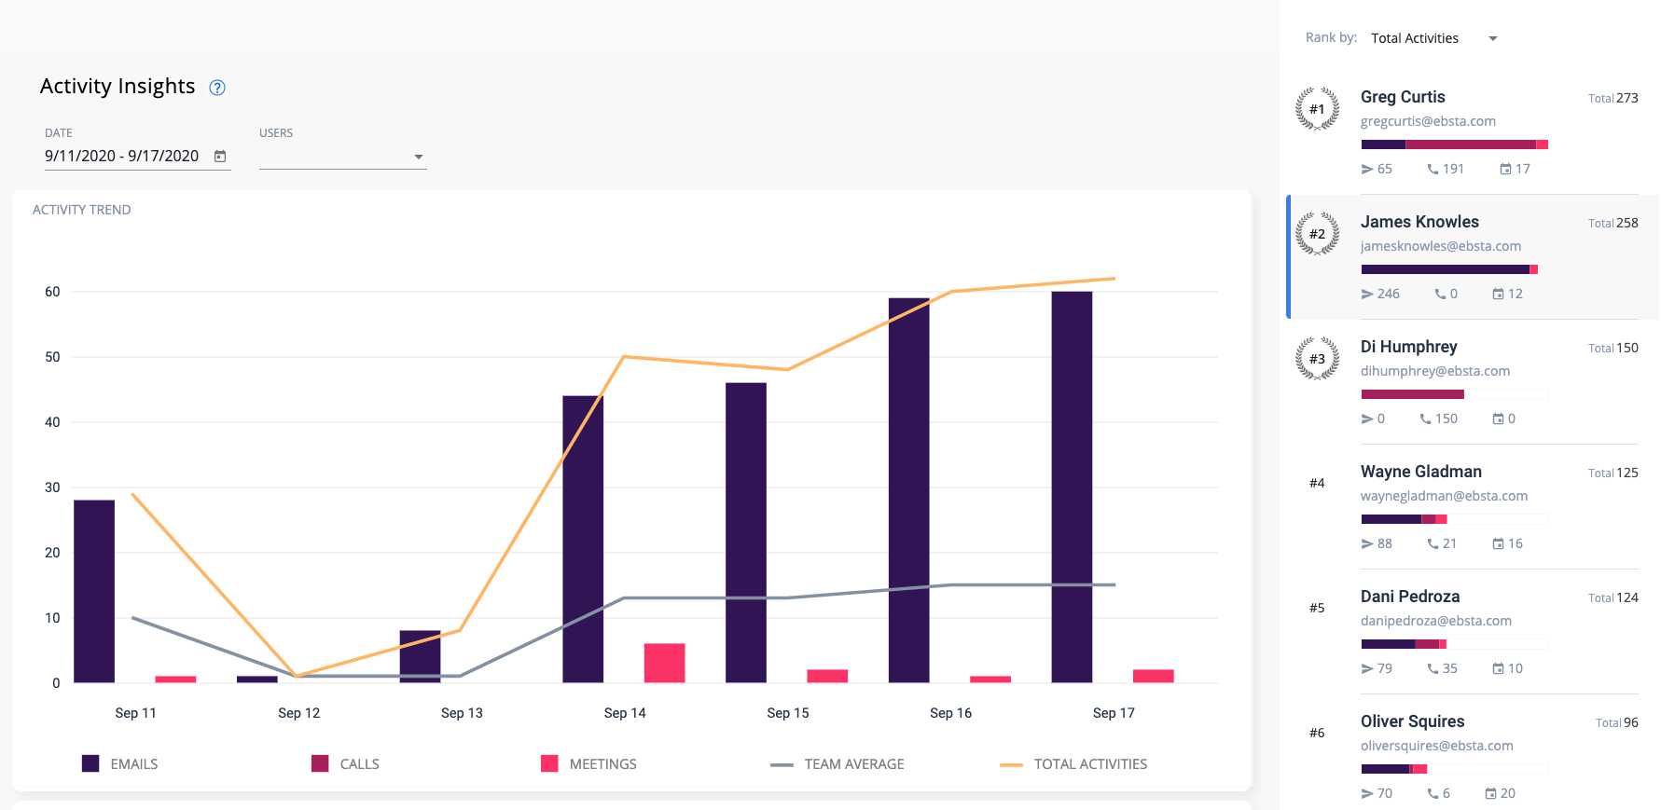Image resolution: width=1661 pixels, height=810 pixels.
Task: Click James Knowles's meetings calendar icon
Action: point(1498,295)
